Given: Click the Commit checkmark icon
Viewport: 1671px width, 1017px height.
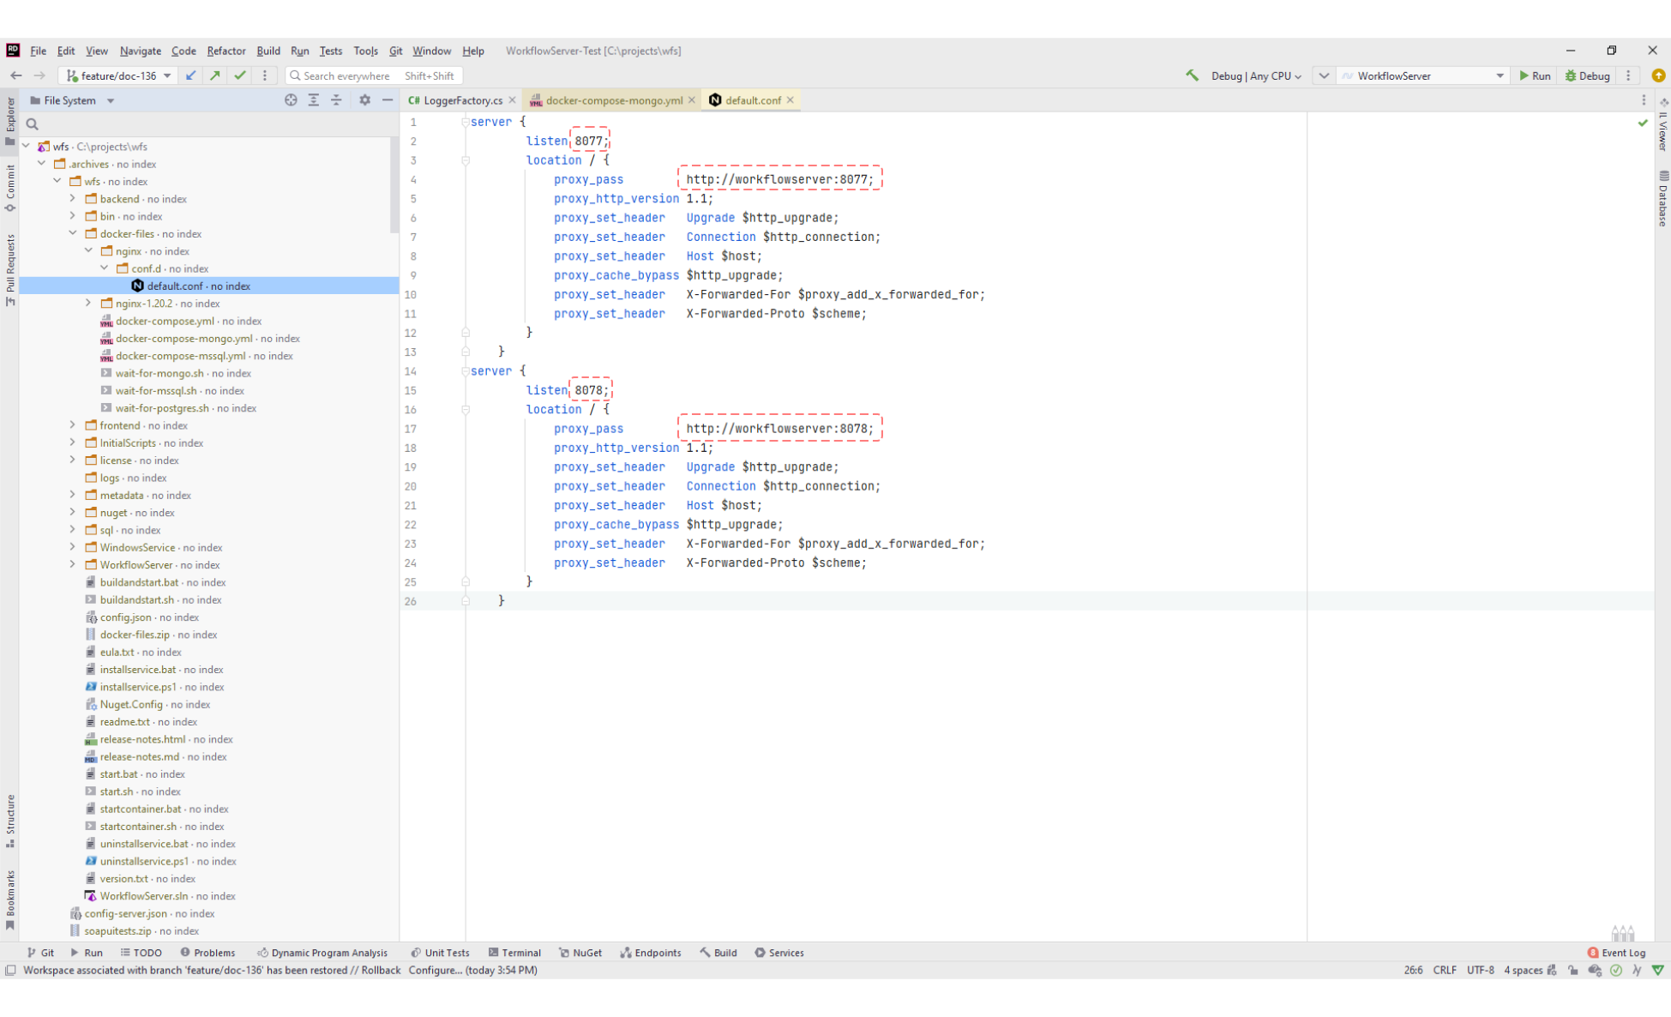Looking at the screenshot, I should tap(240, 75).
